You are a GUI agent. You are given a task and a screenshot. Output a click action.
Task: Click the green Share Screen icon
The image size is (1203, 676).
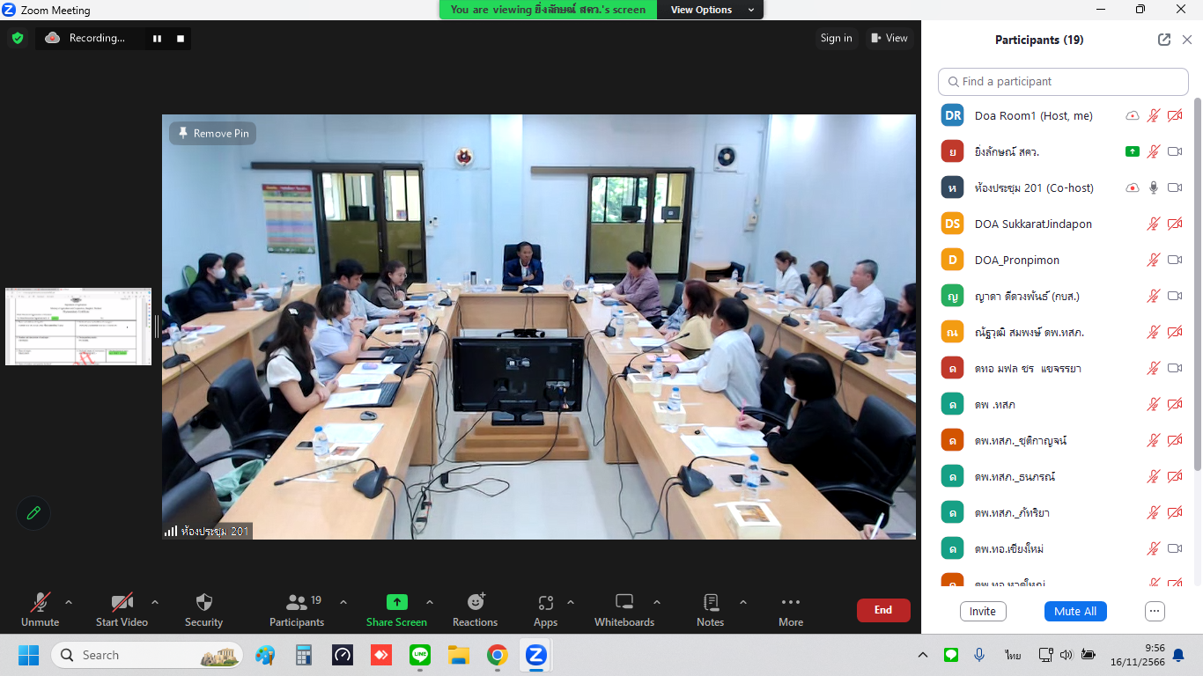[397, 602]
